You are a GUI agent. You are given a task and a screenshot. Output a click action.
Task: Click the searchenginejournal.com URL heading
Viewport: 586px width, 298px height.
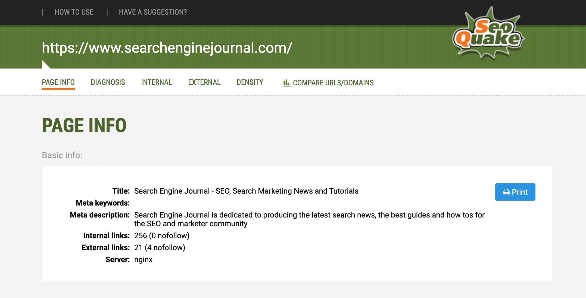click(x=167, y=48)
